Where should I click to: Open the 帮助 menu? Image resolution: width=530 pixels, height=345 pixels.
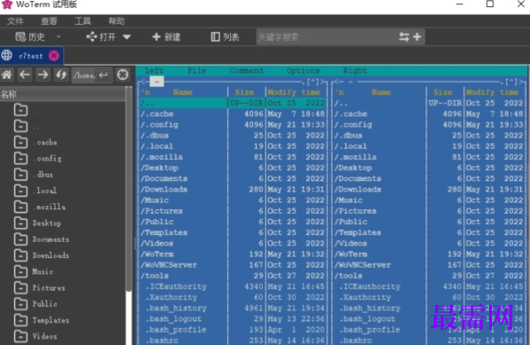point(116,21)
